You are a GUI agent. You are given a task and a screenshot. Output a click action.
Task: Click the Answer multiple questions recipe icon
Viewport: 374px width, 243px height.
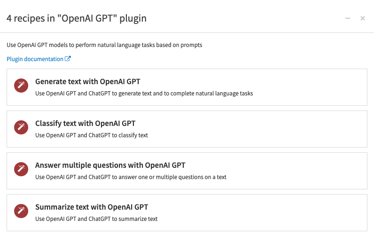(21, 170)
